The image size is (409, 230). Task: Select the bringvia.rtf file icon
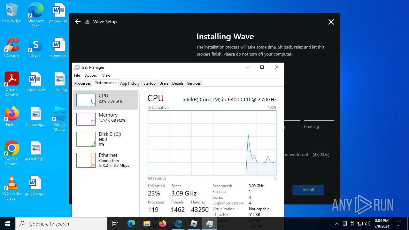tap(35, 82)
